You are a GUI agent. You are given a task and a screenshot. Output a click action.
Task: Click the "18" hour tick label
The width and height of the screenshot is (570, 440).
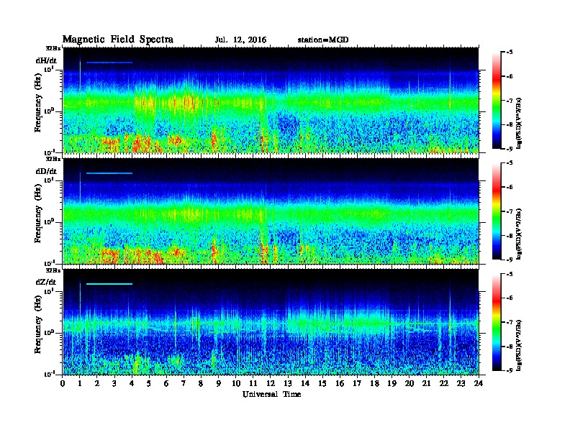[374, 384]
